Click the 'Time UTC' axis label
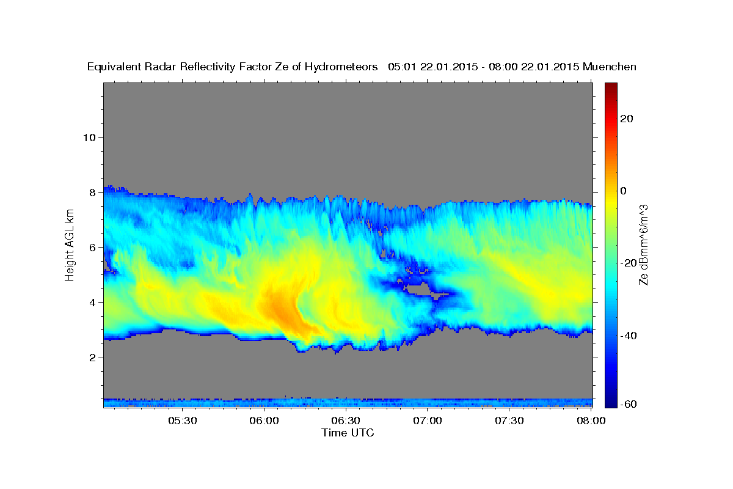733x489 pixels. [x=348, y=433]
